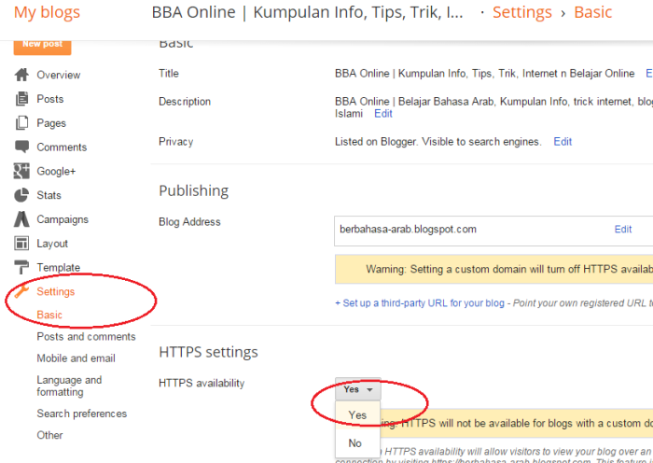This screenshot has height=463, width=653.
Task: Click the Campaigns icon in sidebar
Action: pos(21,219)
